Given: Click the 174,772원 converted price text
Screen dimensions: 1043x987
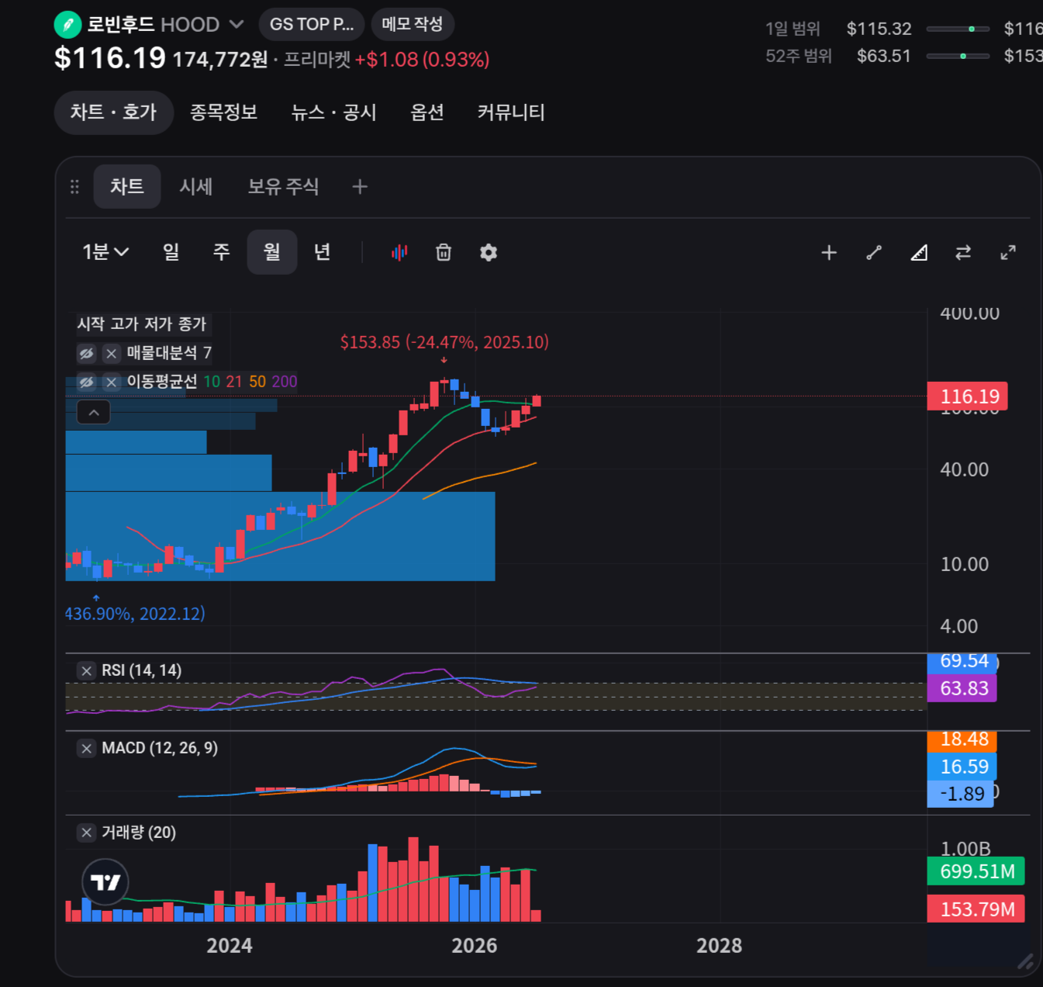Looking at the screenshot, I should click(x=220, y=60).
